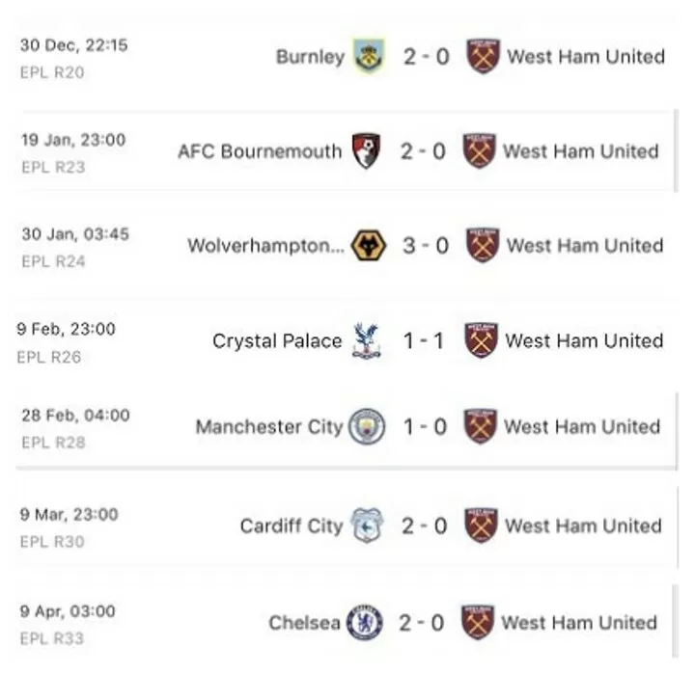Click West Ham crest in Burnley match

(x=484, y=56)
